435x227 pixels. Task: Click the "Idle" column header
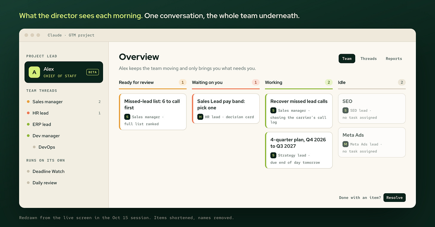coord(342,82)
